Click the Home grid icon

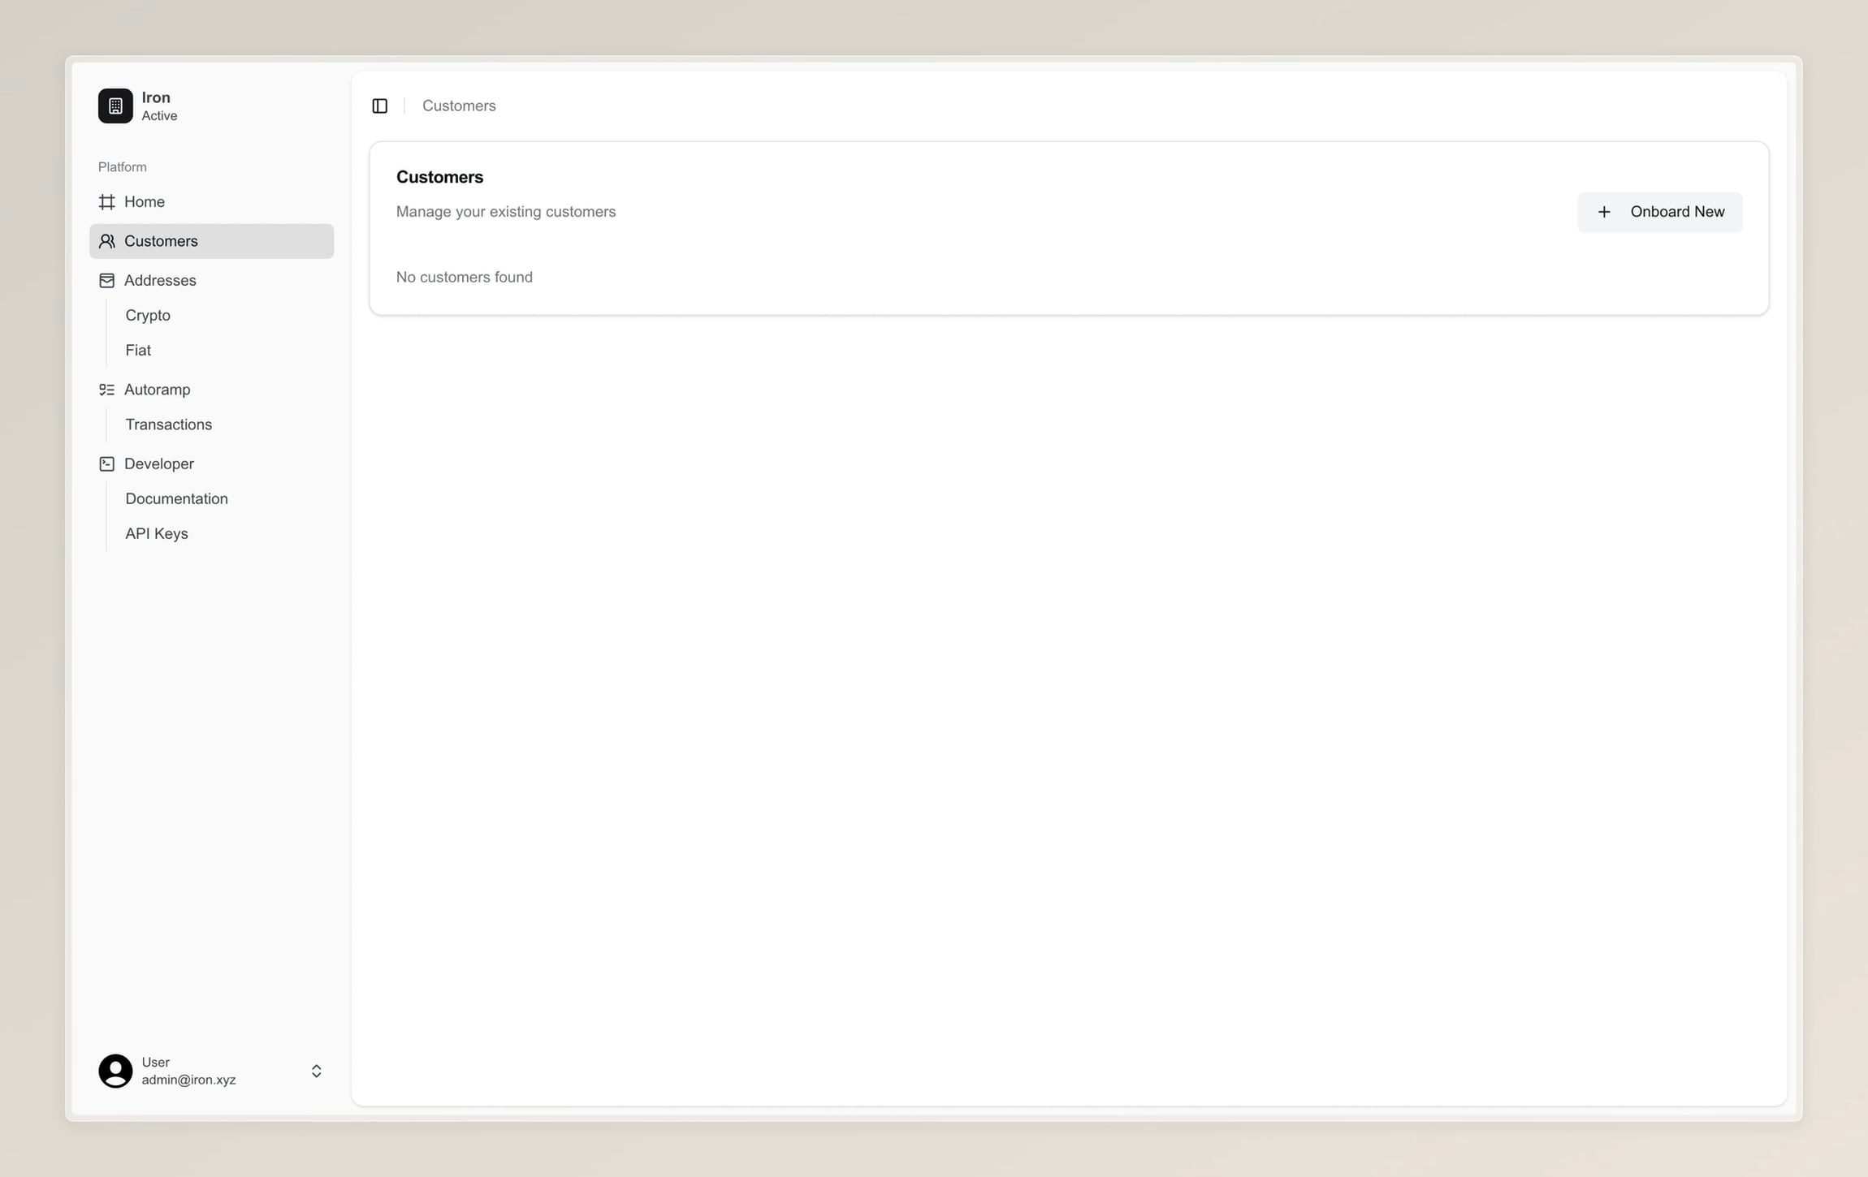pos(106,202)
